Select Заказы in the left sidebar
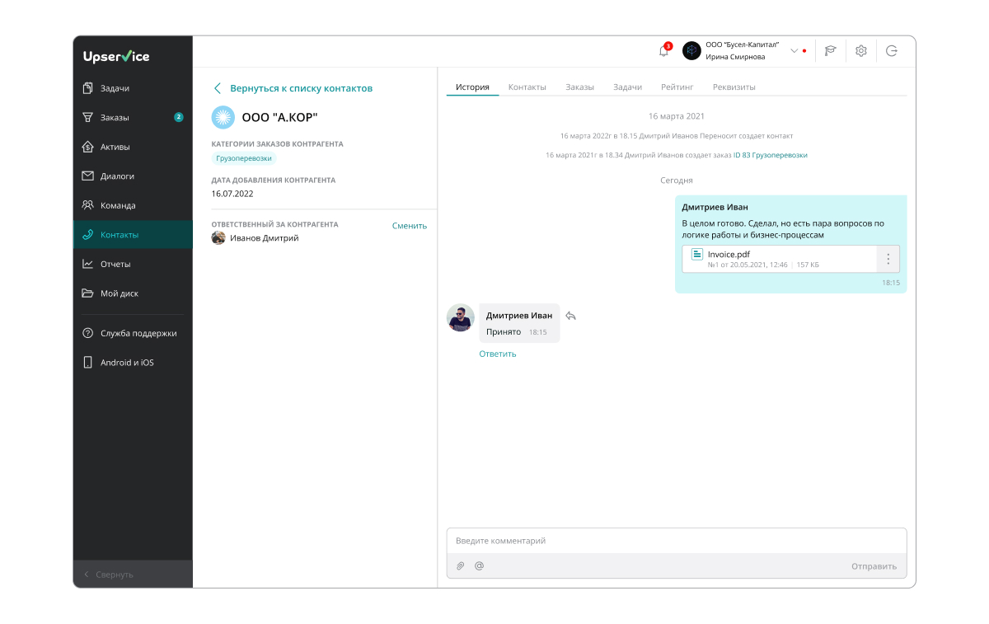 coord(115,117)
